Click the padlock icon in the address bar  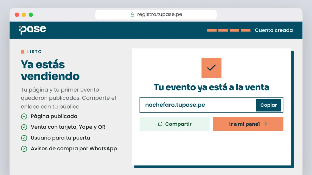(x=132, y=15)
